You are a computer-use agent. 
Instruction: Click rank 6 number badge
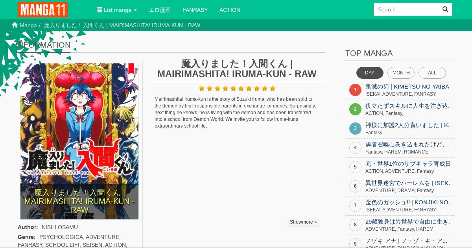tap(355, 186)
